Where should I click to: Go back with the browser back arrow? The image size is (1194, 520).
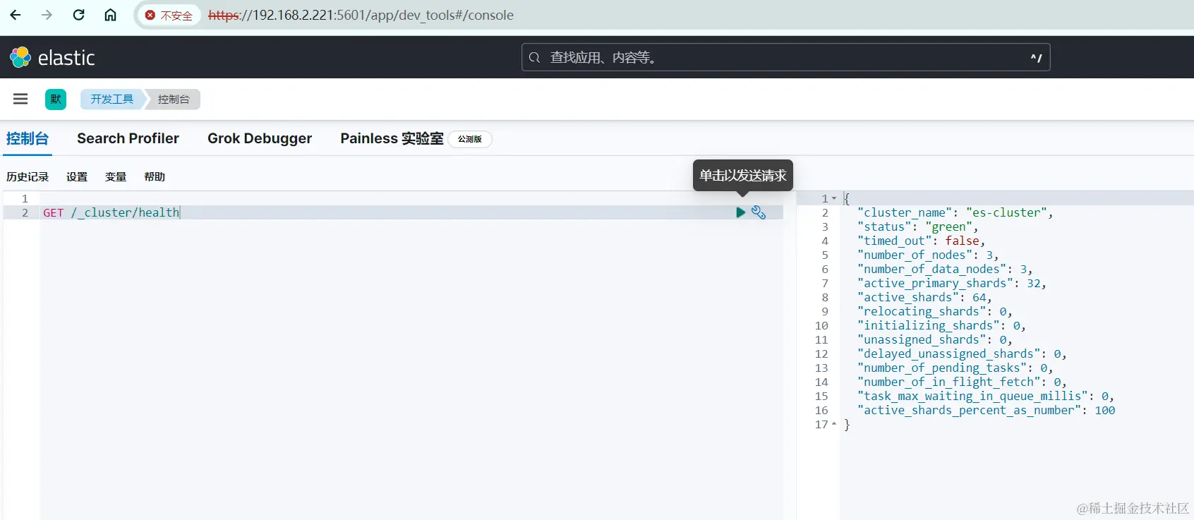[x=16, y=15]
